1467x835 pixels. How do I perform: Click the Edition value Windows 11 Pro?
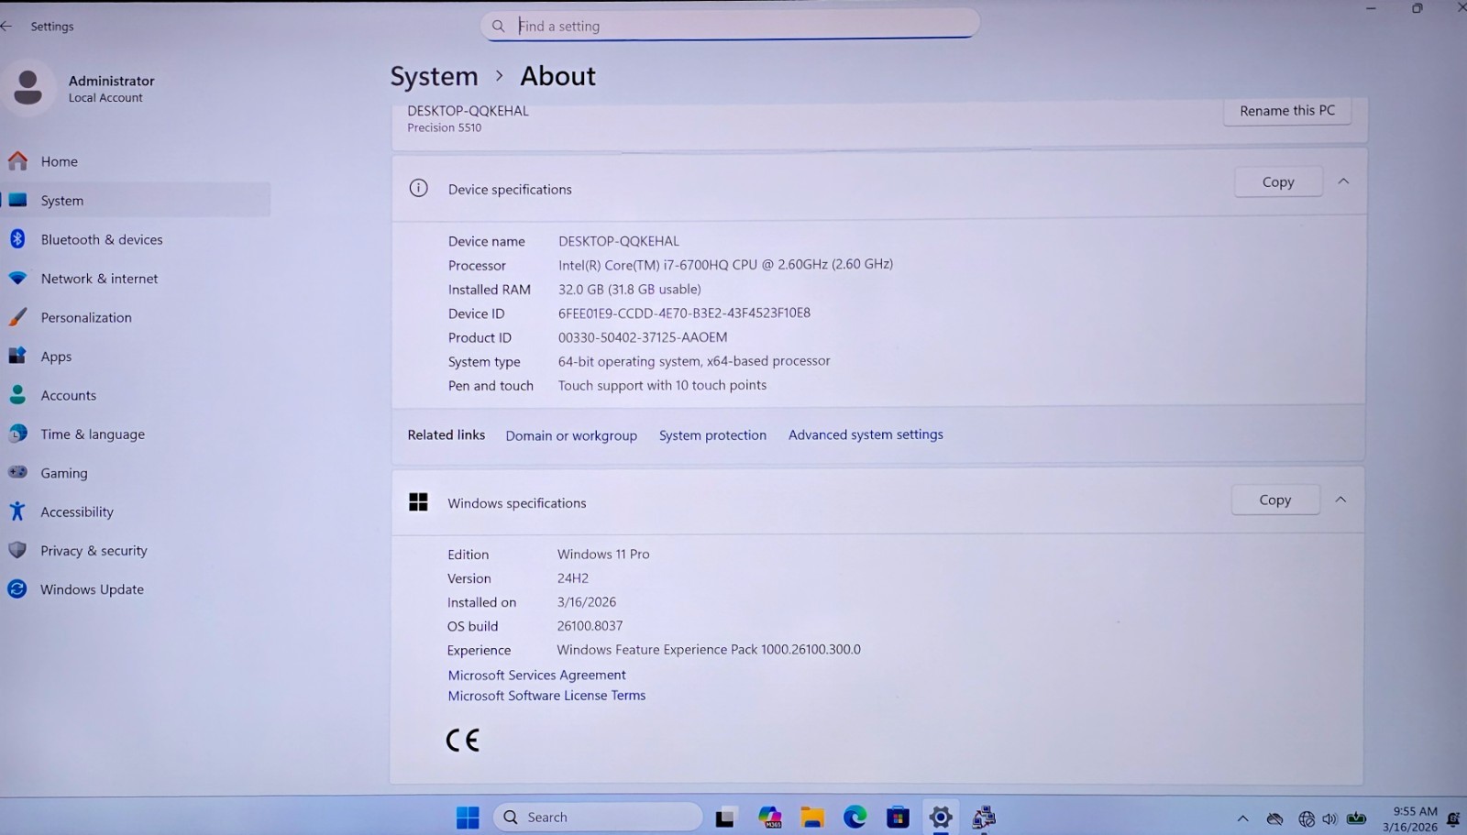(x=603, y=555)
